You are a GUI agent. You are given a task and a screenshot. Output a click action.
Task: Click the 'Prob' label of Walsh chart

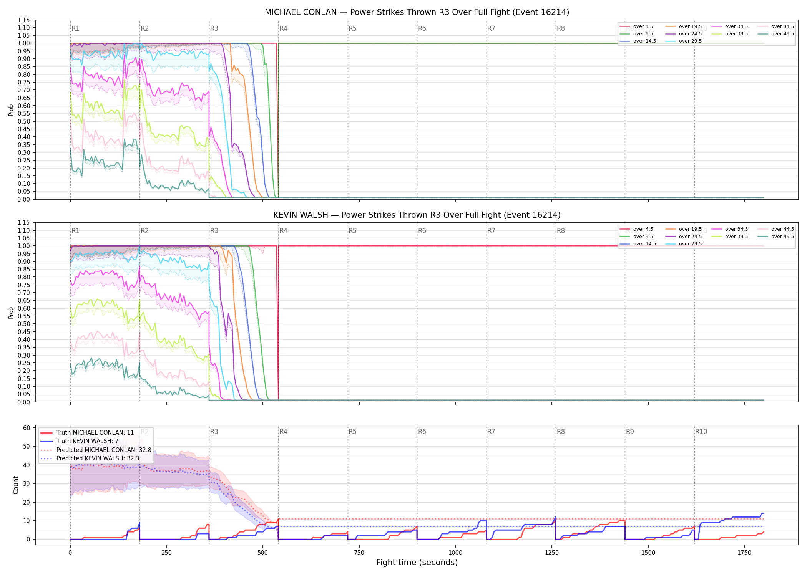click(x=11, y=313)
